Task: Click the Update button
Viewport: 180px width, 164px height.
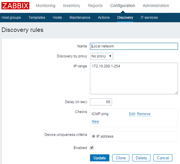Action: (x=100, y=158)
